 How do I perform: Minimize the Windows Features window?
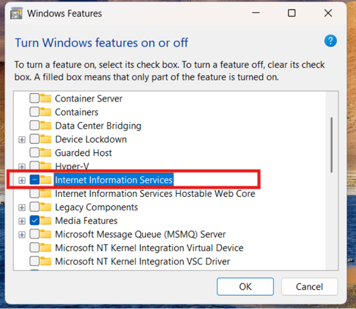[x=255, y=13]
